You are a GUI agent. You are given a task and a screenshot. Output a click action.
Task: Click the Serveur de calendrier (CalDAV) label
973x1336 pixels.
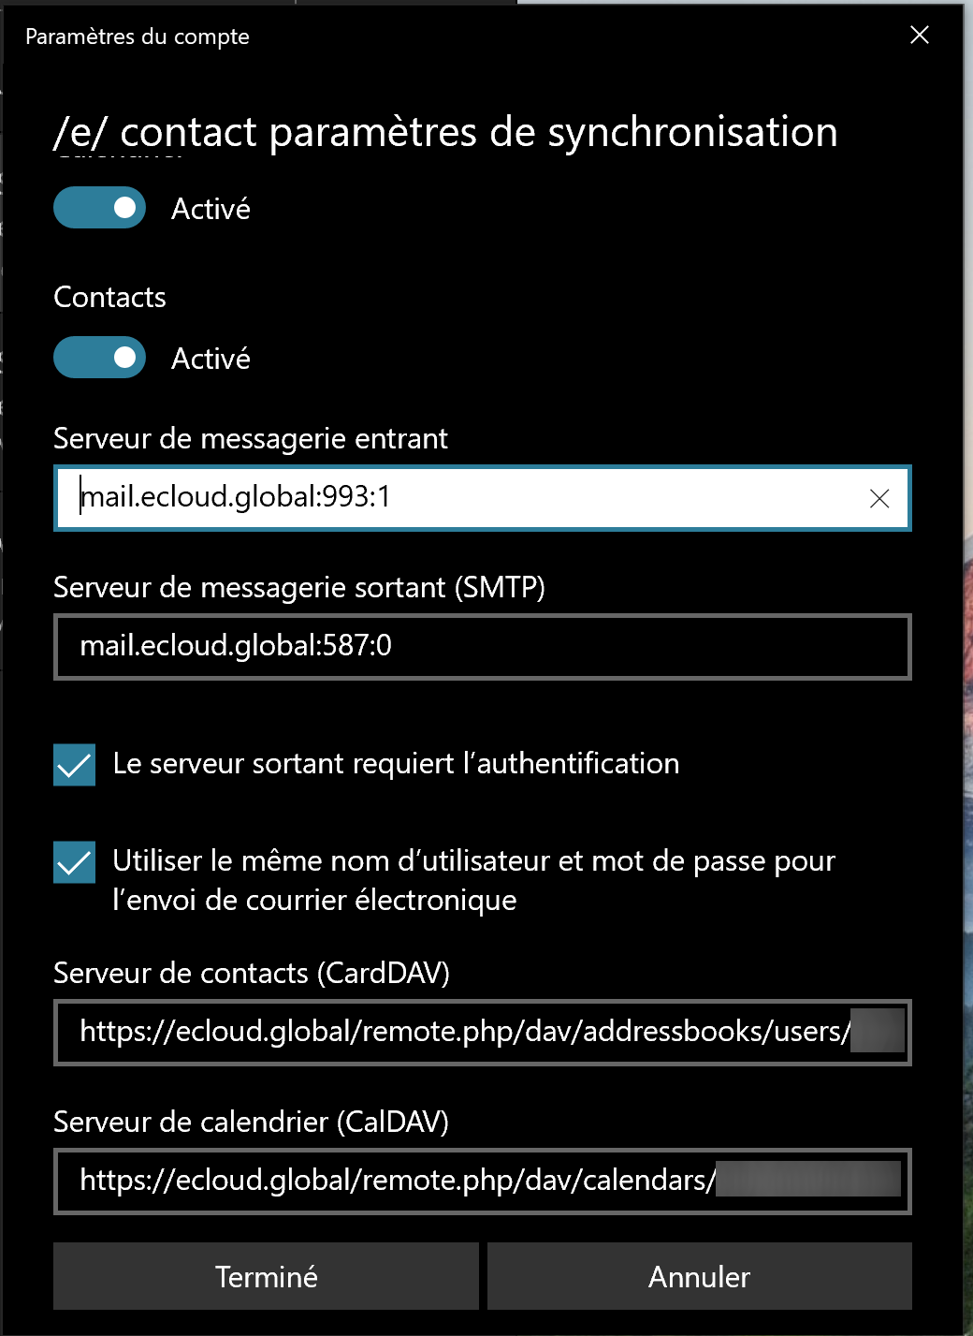tap(251, 1122)
